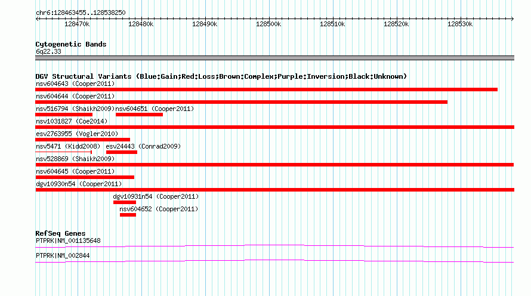Select the nsv5471 (Kidd2008) label
This screenshot has height=296, width=531.
(68, 146)
